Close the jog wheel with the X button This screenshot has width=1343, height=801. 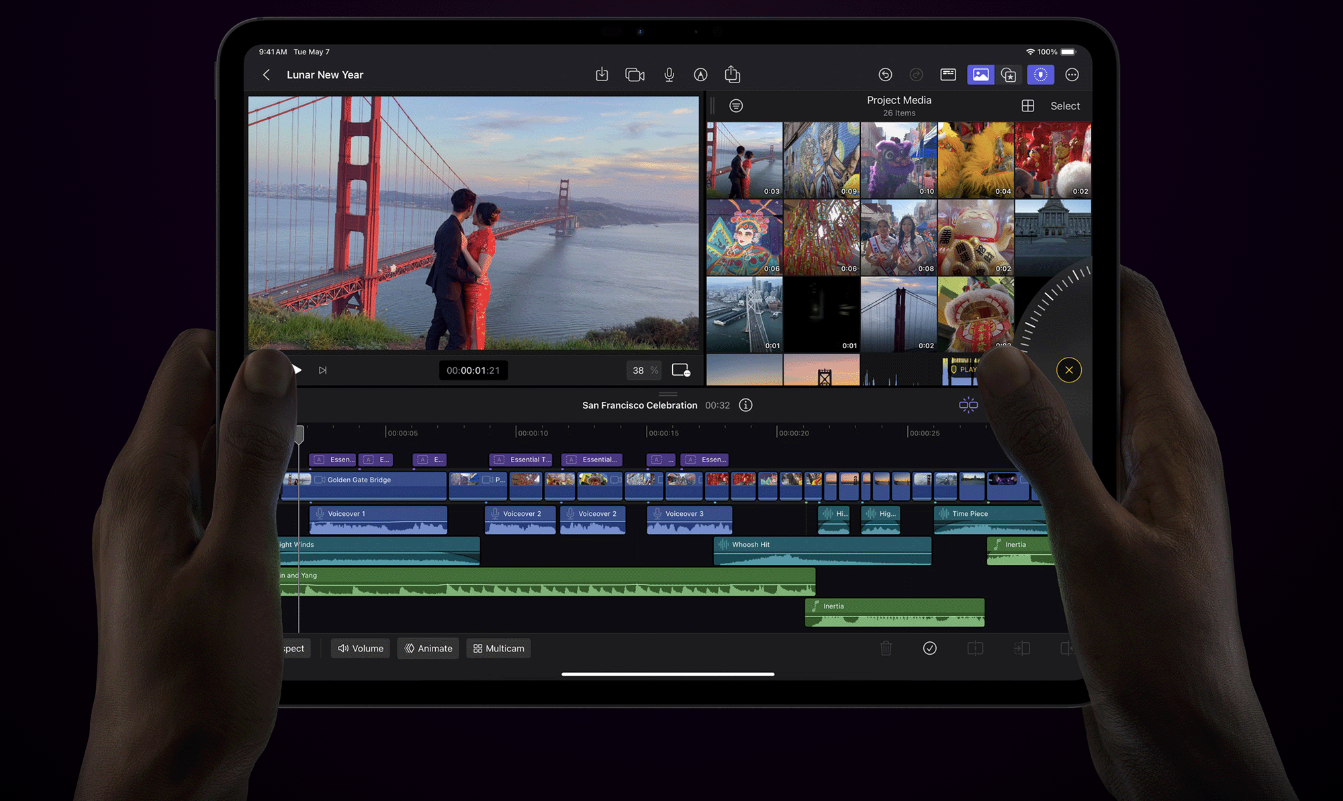coord(1069,370)
